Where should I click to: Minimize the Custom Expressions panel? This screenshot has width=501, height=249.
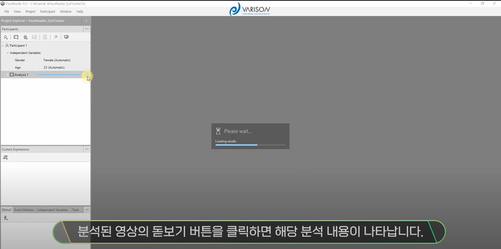point(87,149)
